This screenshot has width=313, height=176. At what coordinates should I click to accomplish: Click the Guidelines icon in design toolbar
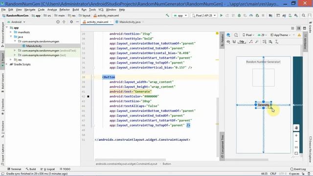pyautogui.click(x=277, y=42)
